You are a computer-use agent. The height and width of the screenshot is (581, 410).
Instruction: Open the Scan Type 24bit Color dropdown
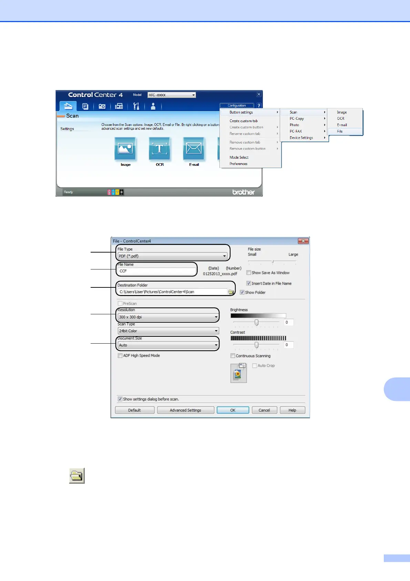tap(168, 331)
